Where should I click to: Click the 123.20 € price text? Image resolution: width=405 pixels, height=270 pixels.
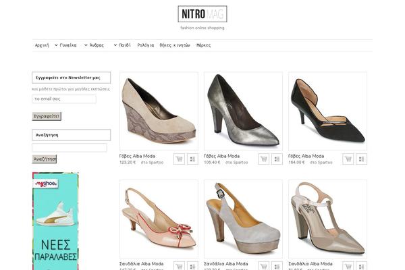click(x=128, y=163)
